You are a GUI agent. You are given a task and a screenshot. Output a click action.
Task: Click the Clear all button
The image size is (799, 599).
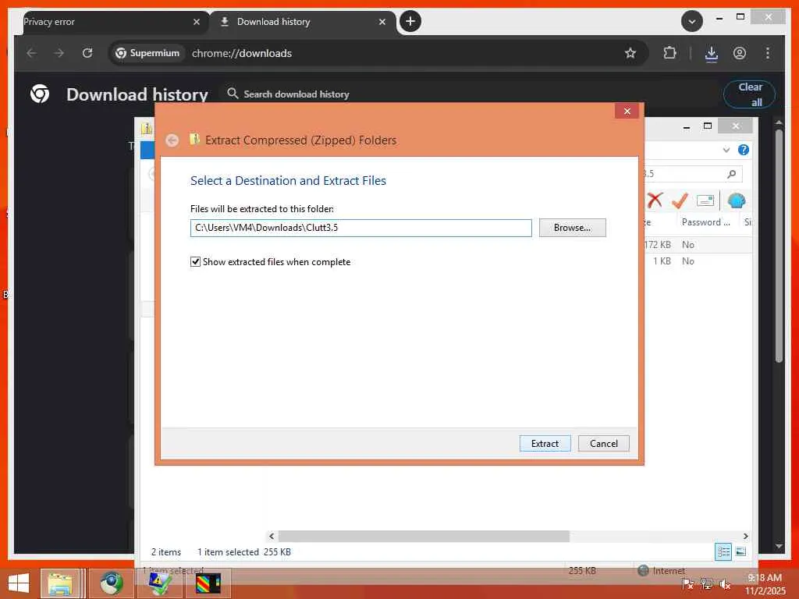click(x=749, y=94)
